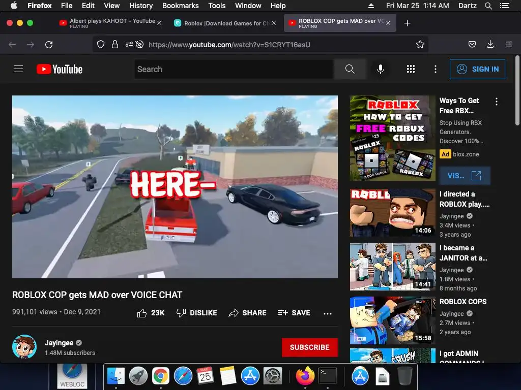
Task: Open a new Firefox tab
Action: (x=408, y=23)
